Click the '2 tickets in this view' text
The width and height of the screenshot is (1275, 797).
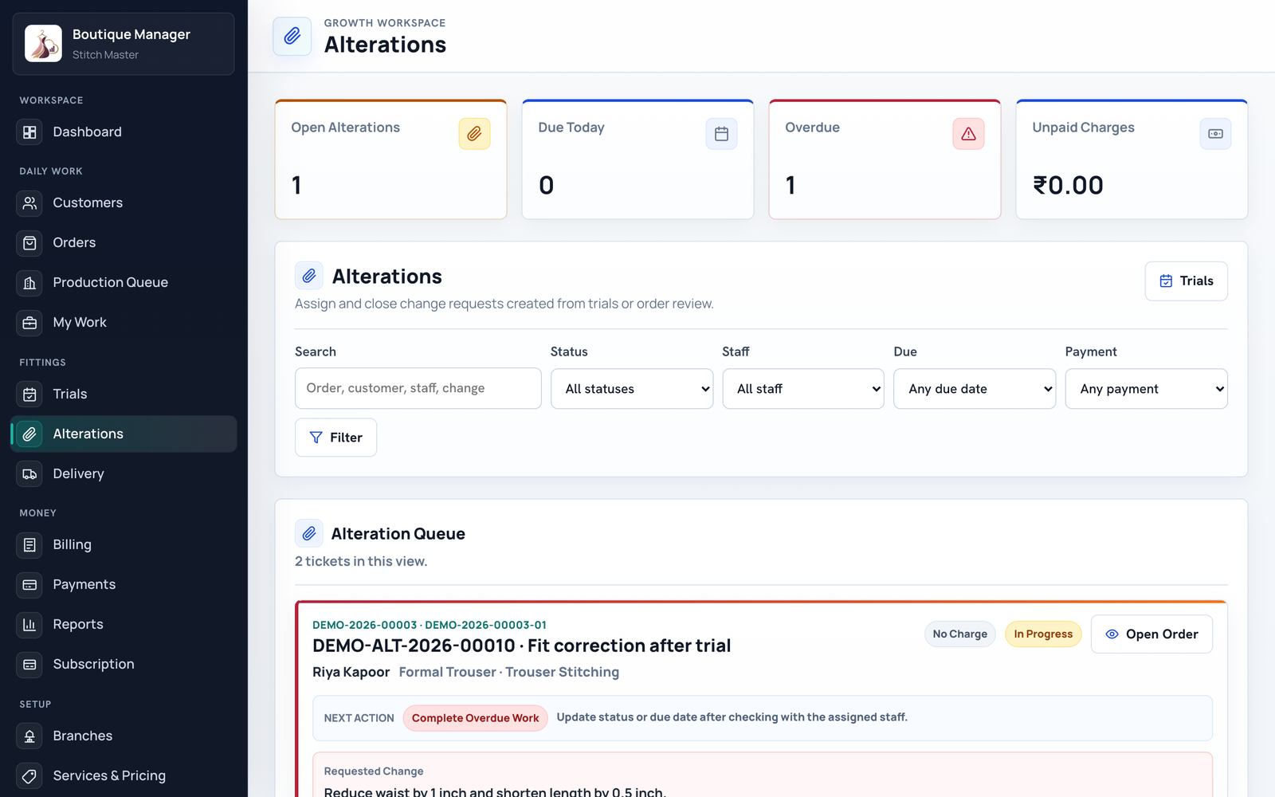pos(361,561)
